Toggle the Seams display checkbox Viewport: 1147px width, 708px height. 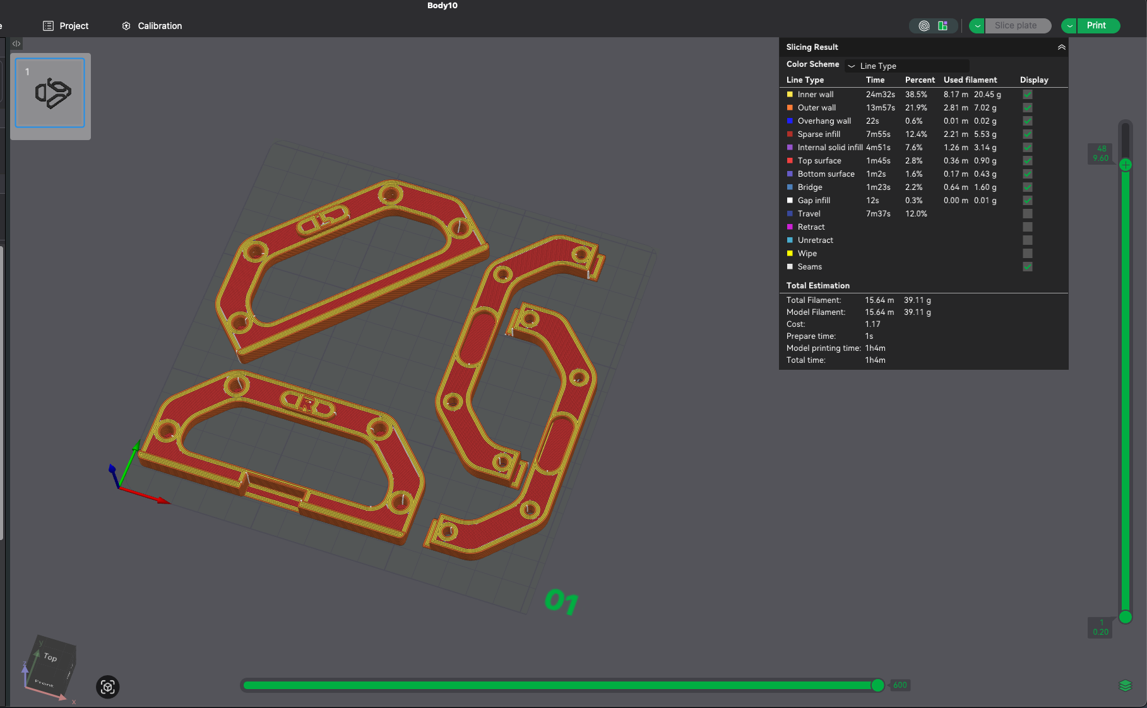(1027, 267)
